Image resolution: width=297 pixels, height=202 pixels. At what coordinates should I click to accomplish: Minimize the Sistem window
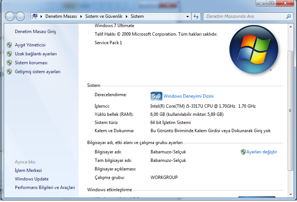pyautogui.click(x=261, y=3)
